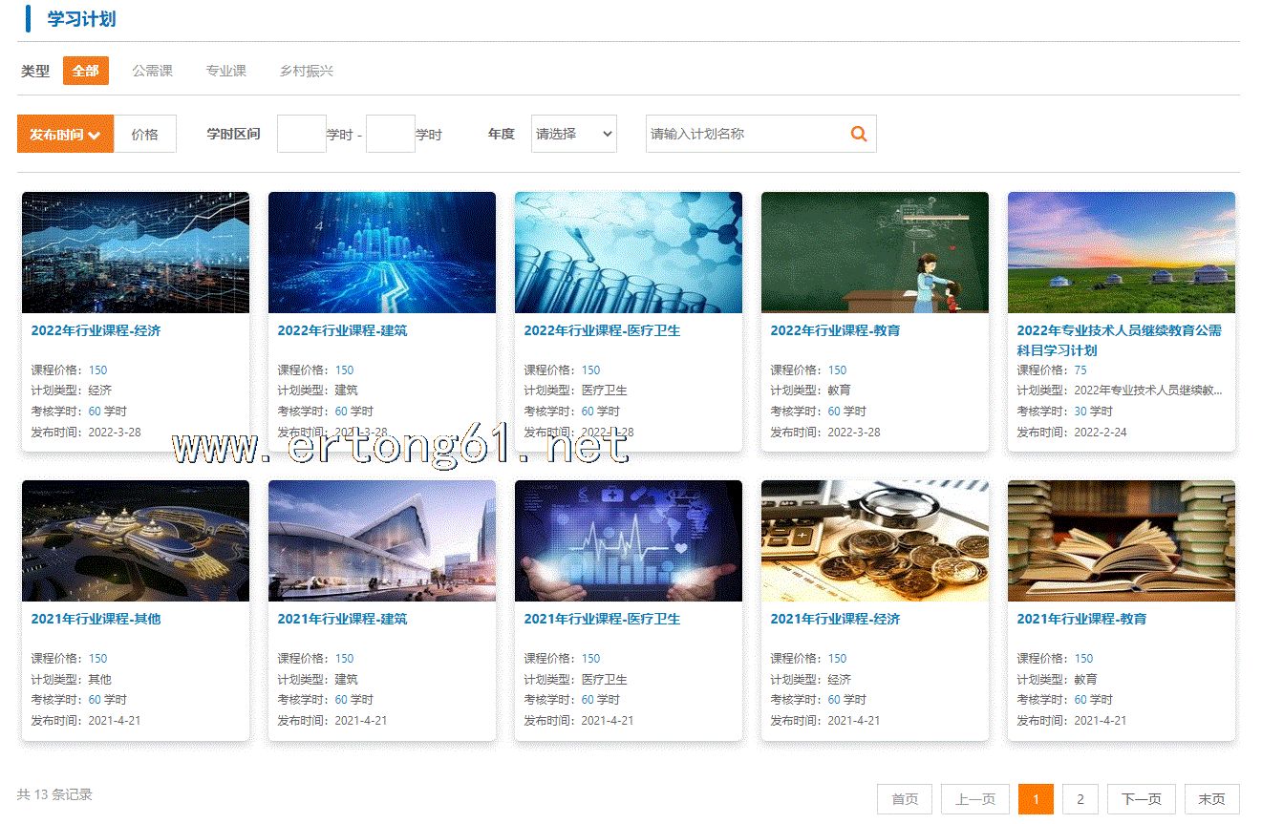Switch to 公需课 filter tab
The height and width of the screenshot is (824, 1262).
point(152,71)
